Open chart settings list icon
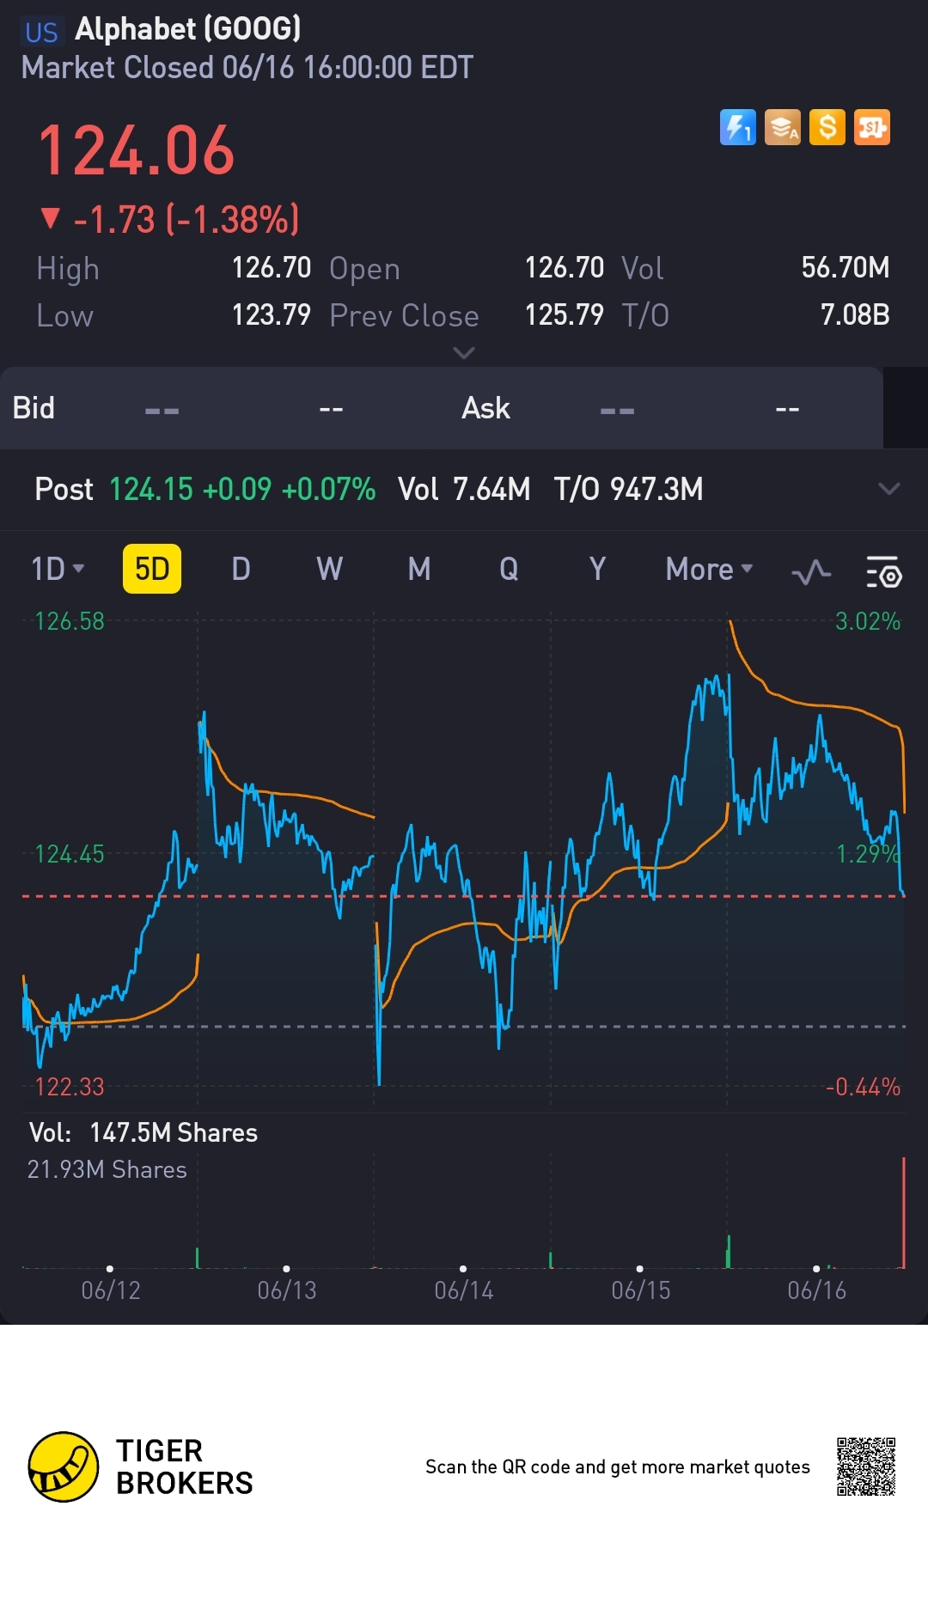Screen dimensions: 928x1610 coord(883,570)
